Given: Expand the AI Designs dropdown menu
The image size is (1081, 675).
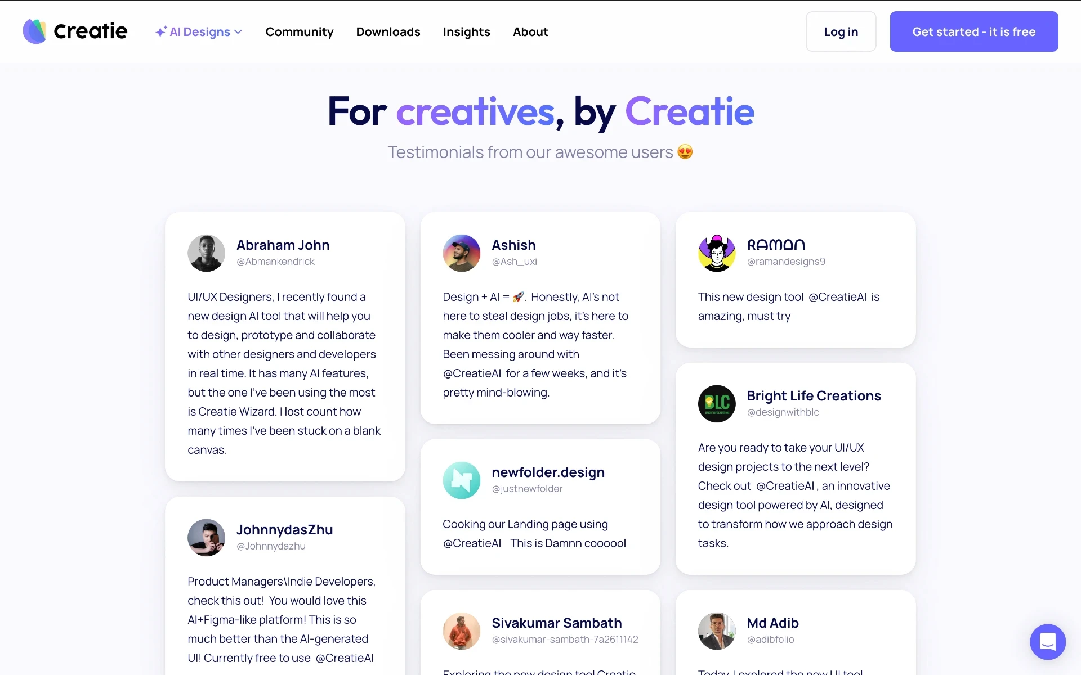Looking at the screenshot, I should click(198, 31).
